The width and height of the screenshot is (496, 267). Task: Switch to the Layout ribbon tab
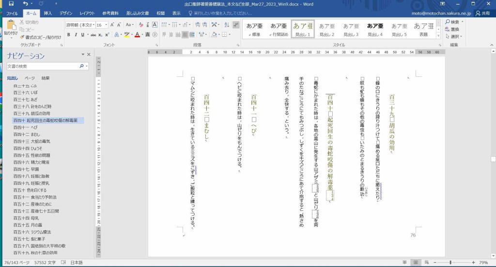87,13
